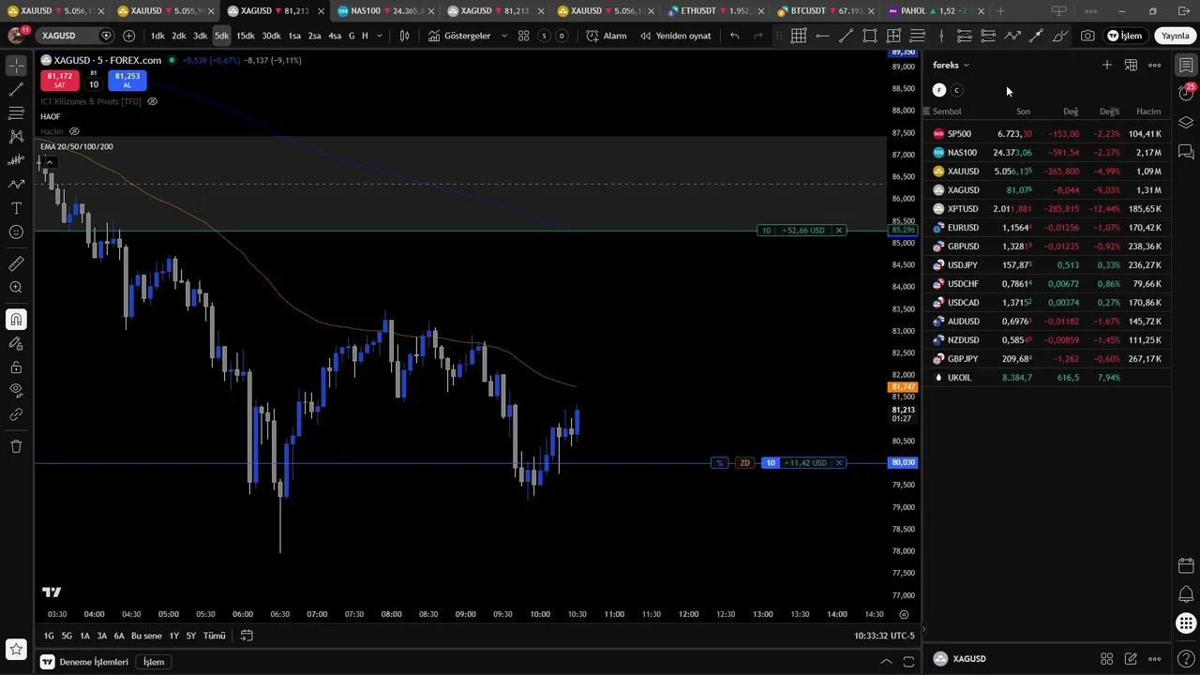Open chart price scale settings gear
The height and width of the screenshot is (675, 1200).
point(904,614)
